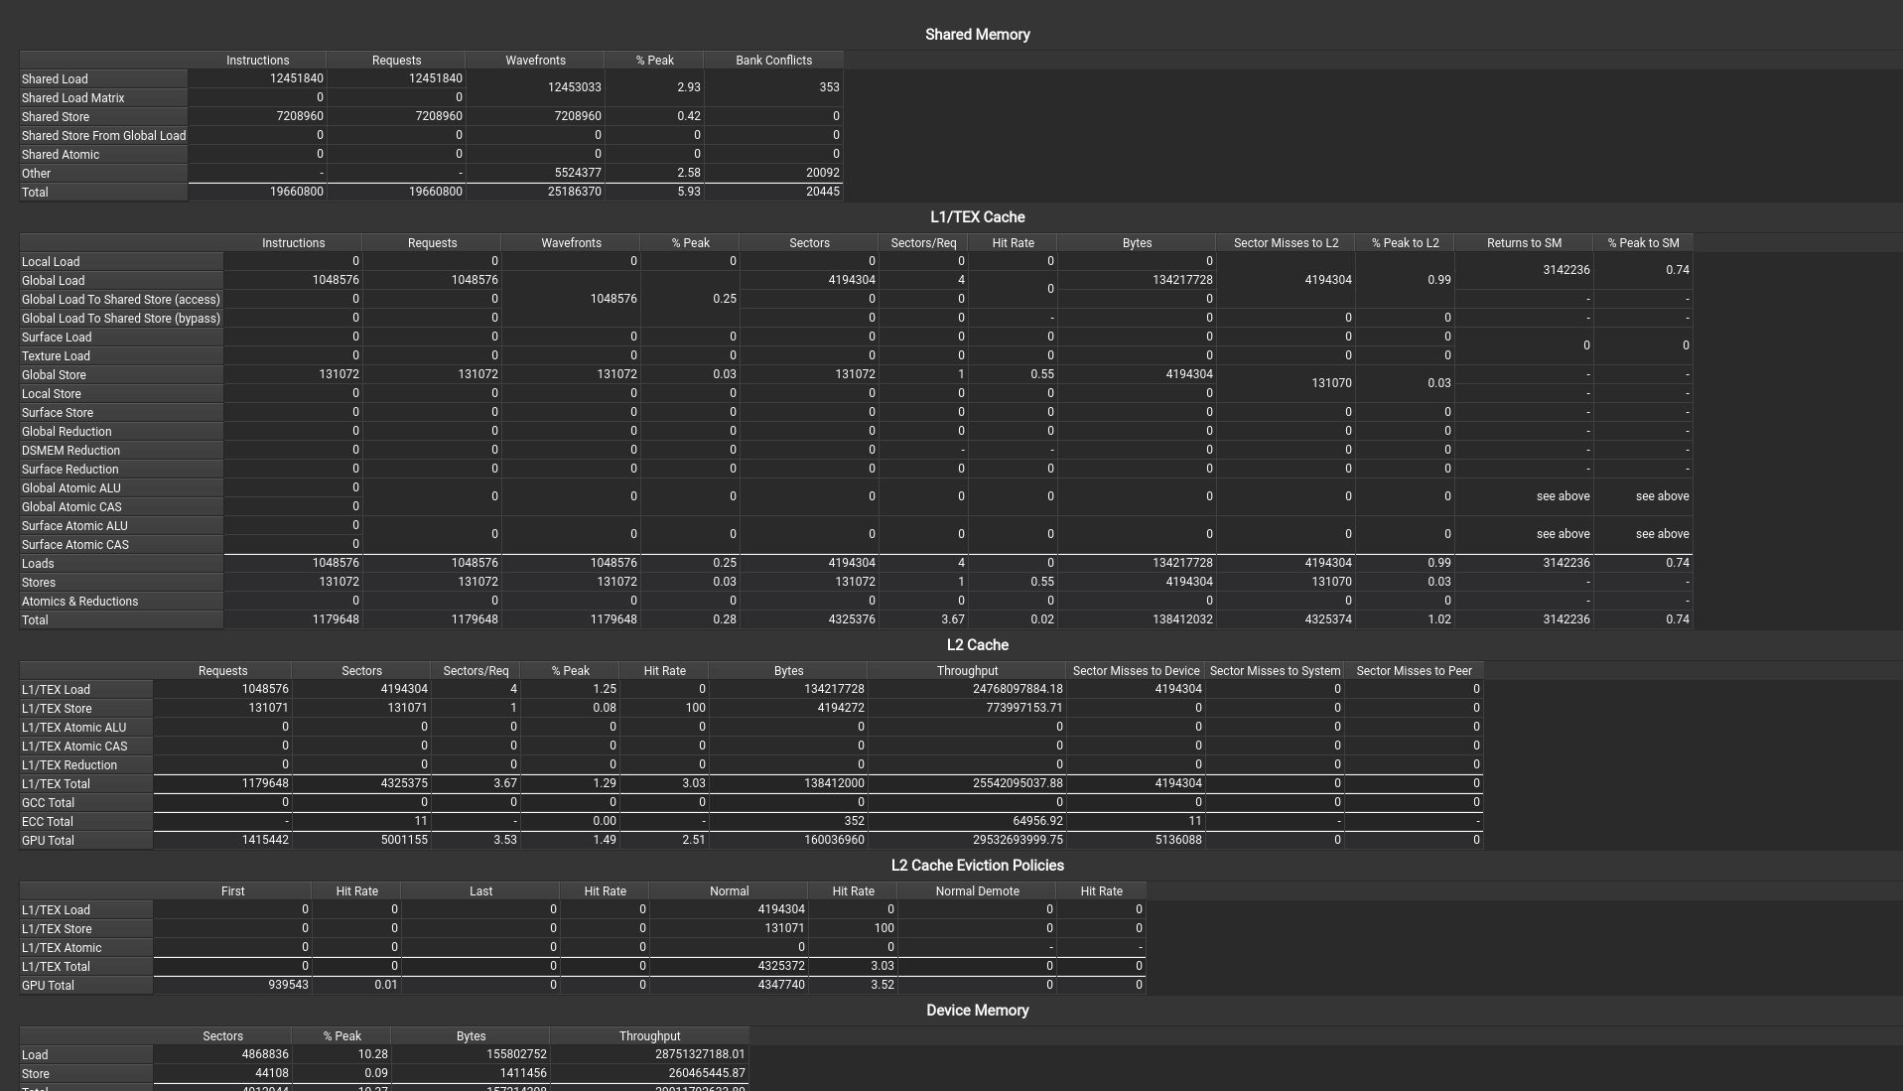
Task: Click the % Peak to L2 column header
Action: click(x=1404, y=243)
